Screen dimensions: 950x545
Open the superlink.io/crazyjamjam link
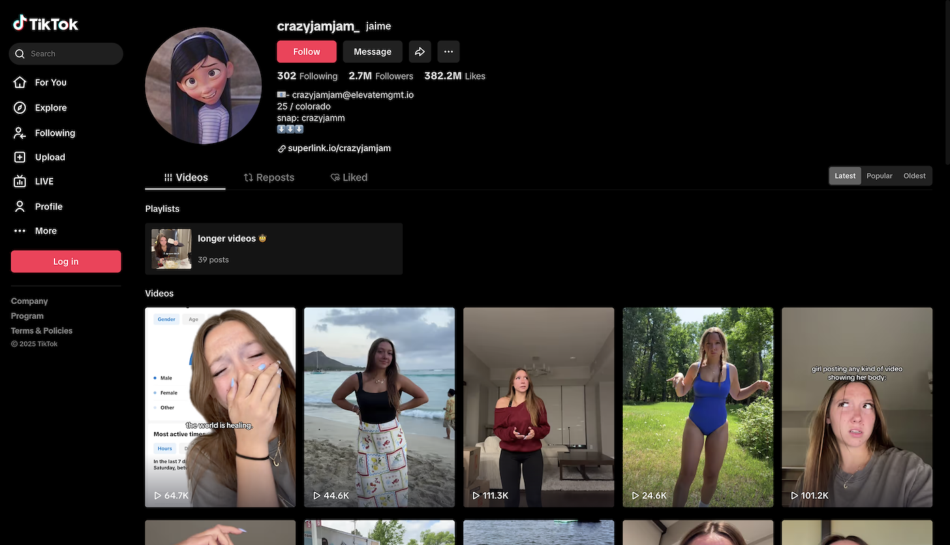(x=339, y=148)
